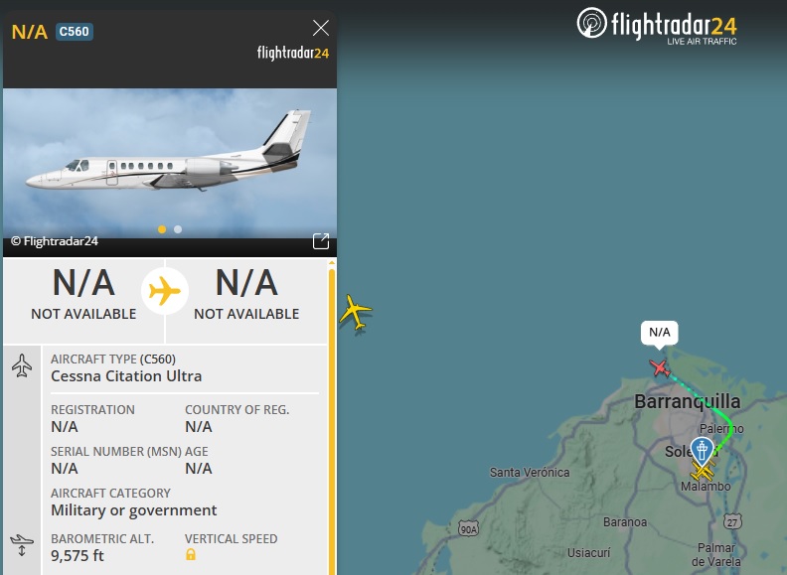This screenshot has width=787, height=575.
Task: Select the red aircraft icon near Barranquilla
Action: [x=660, y=368]
